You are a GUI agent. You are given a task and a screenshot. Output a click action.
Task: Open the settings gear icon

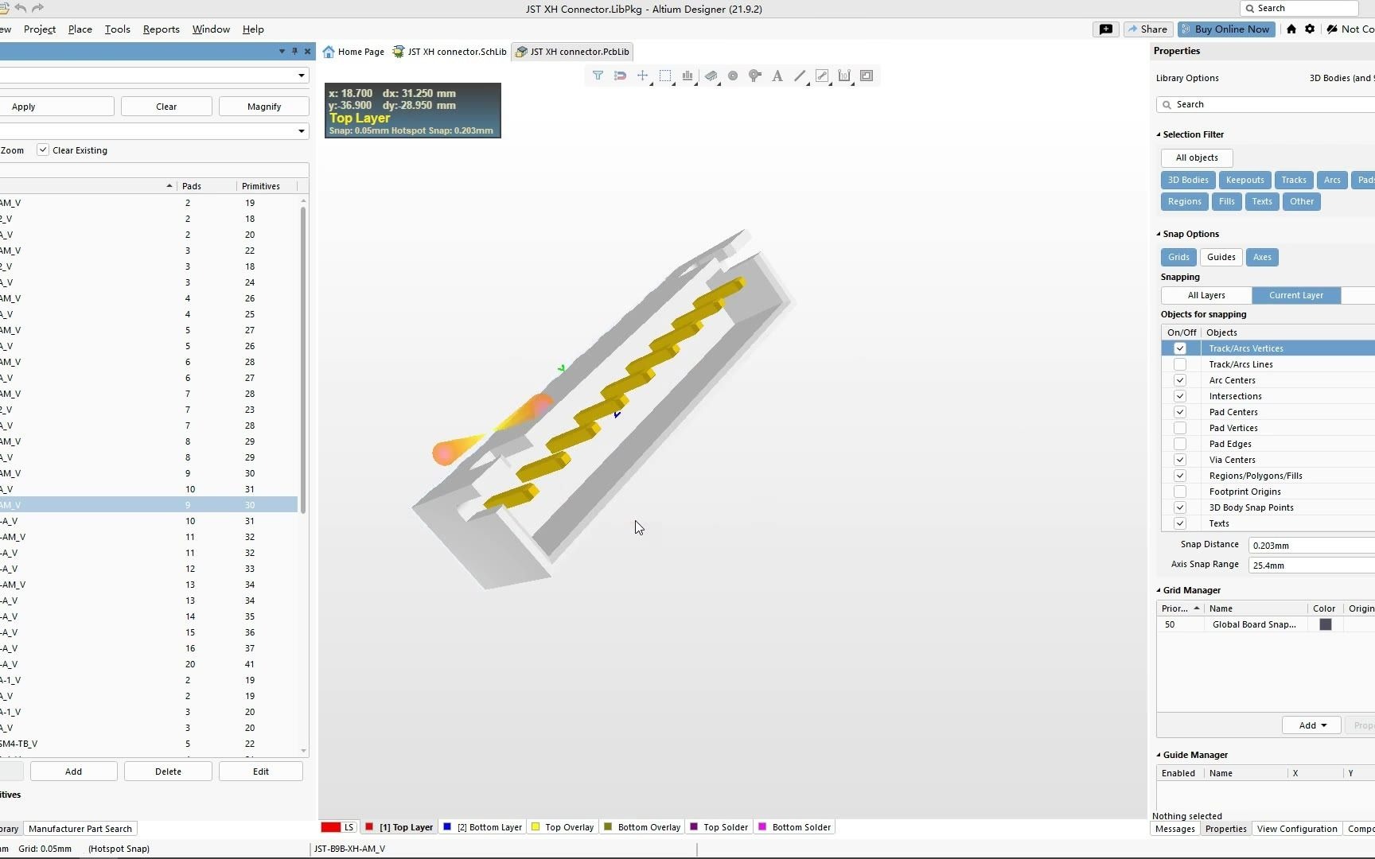(x=1310, y=29)
